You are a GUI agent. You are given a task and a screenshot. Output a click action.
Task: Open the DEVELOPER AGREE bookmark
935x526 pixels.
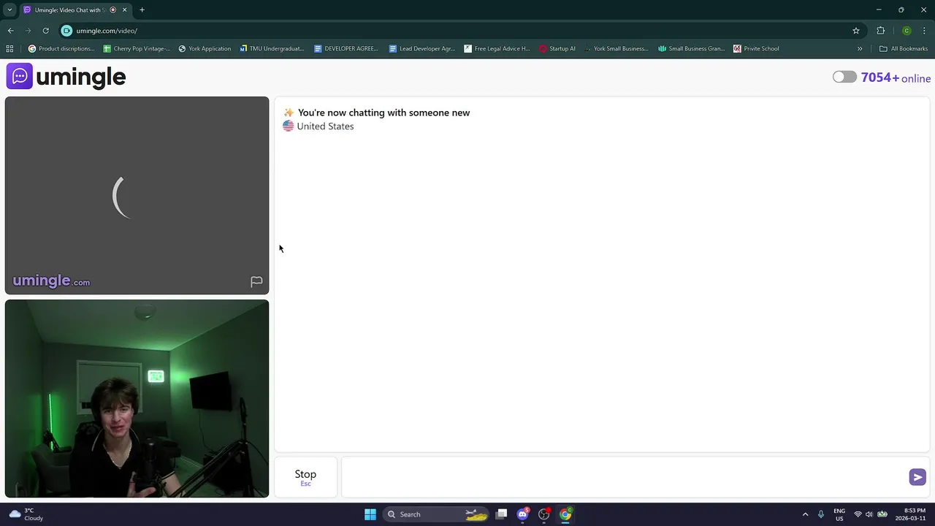click(x=346, y=48)
